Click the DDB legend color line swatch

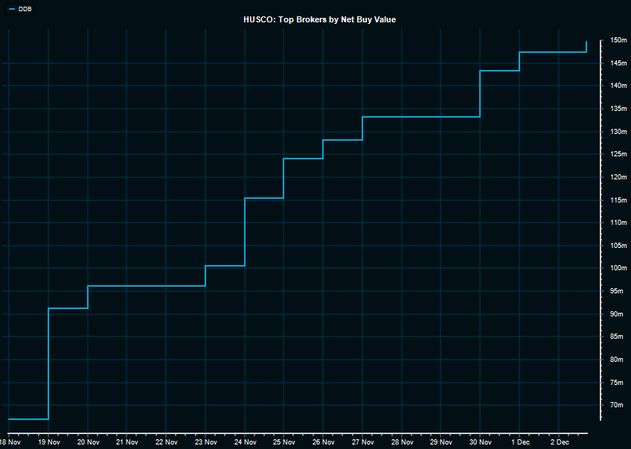(x=11, y=9)
